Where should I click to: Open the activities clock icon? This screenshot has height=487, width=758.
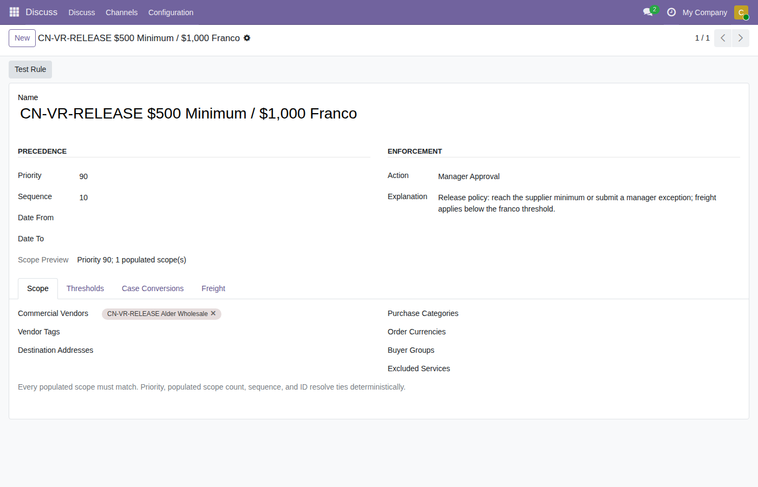coord(671,12)
